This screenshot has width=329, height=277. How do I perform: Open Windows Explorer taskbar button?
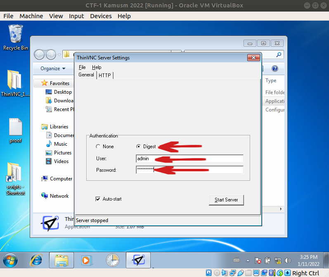(x=62, y=260)
